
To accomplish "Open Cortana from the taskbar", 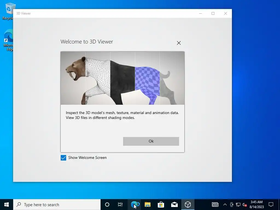I will pyautogui.click(x=107, y=205).
